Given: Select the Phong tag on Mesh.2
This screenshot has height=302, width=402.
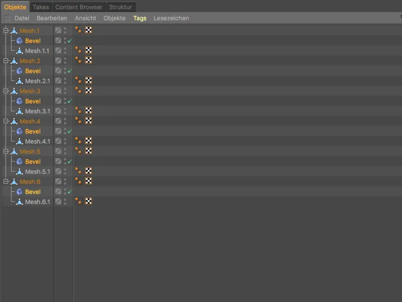Looking at the screenshot, I should click(78, 60).
